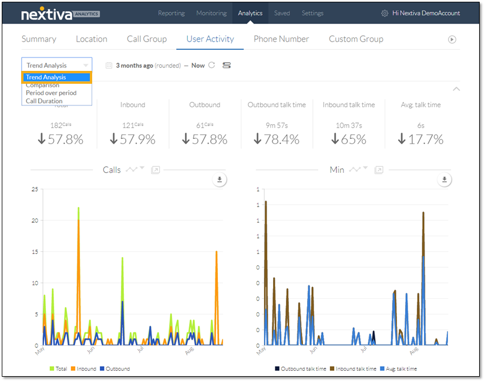Toggle Avg. talk time series in Min legend
This screenshot has height=382, width=485.
398,369
